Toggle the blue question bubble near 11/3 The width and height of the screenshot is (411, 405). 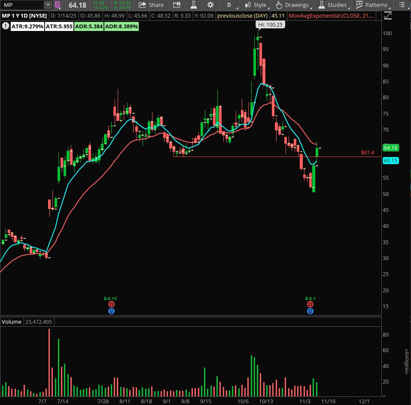[310, 311]
